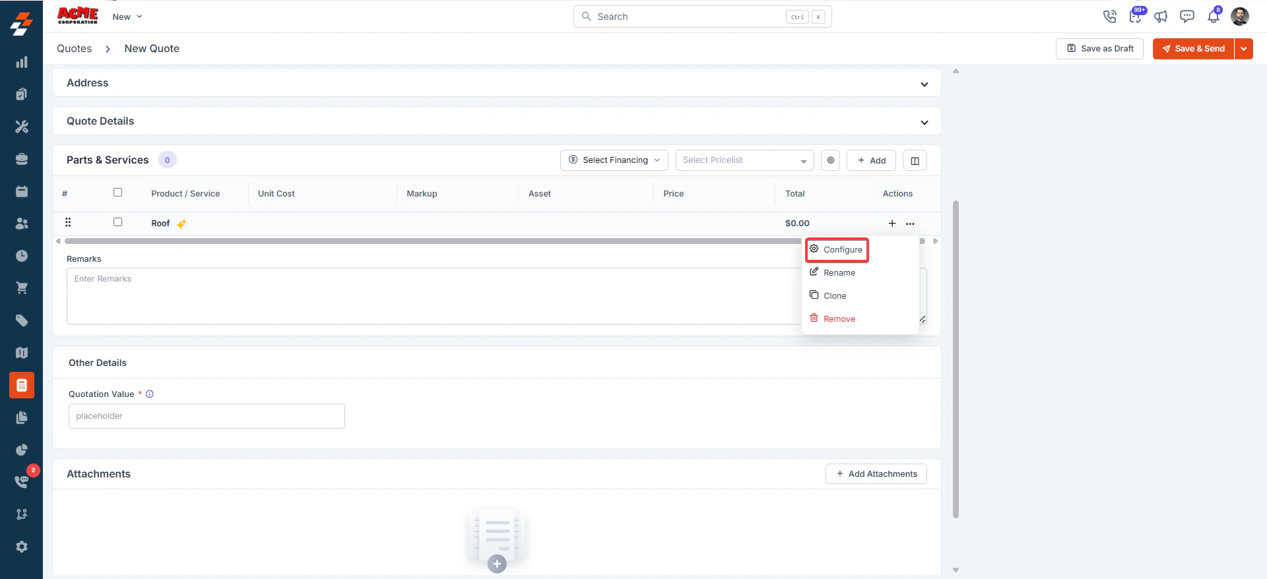Open the settings gear in the sidebar
Viewport: 1267px width, 579px height.
(22, 547)
